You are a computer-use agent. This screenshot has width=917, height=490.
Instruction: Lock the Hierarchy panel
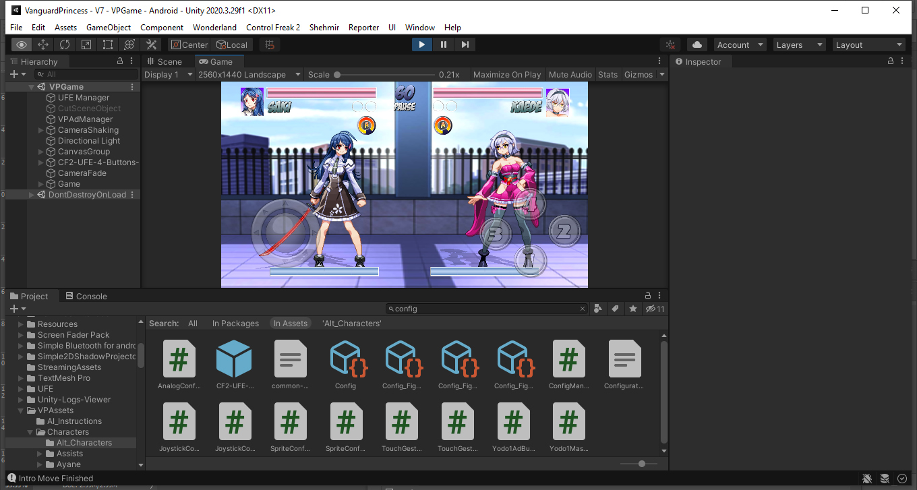(x=121, y=61)
